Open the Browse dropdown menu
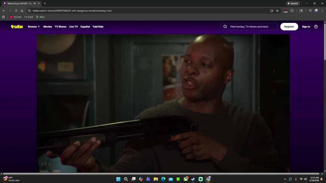The image size is (326, 183). click(x=34, y=27)
